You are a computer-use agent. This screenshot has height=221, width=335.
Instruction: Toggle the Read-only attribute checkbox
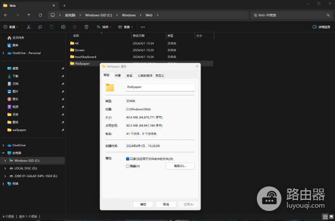pyautogui.click(x=127, y=159)
